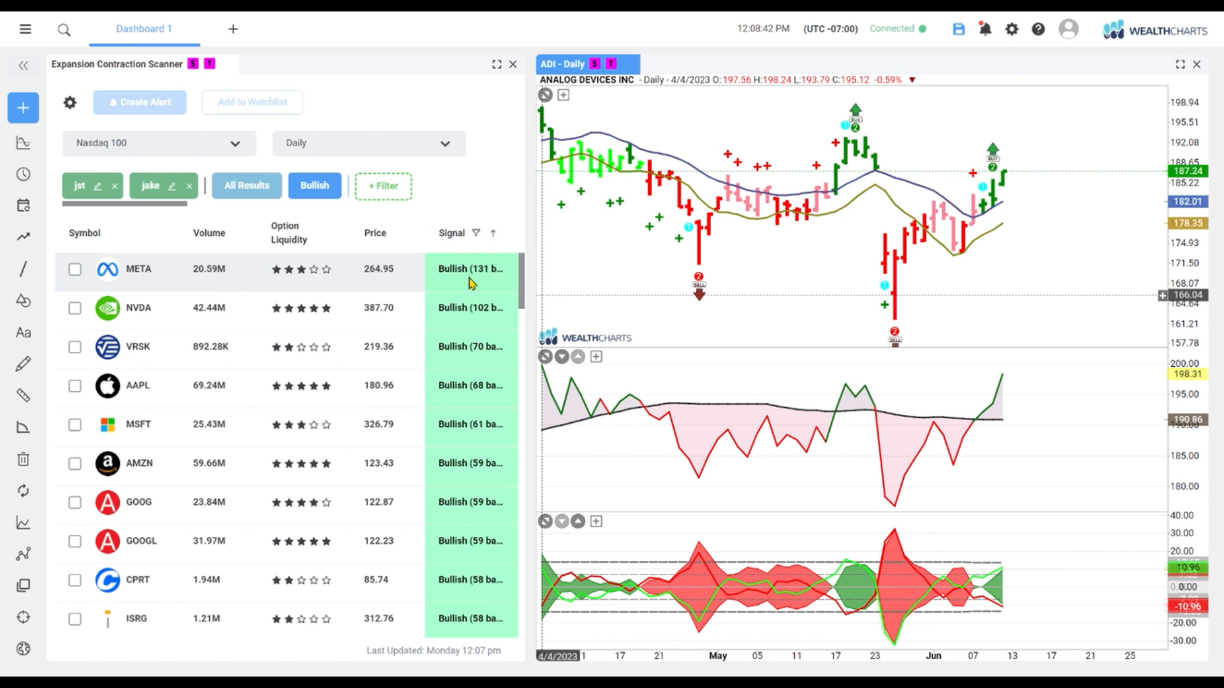The image size is (1224, 688).
Task: Open the search magnifier icon
Action: [64, 29]
